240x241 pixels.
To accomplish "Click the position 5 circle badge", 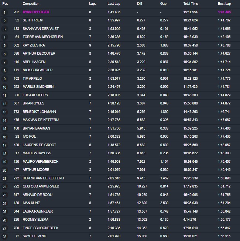I will (4, 45).
